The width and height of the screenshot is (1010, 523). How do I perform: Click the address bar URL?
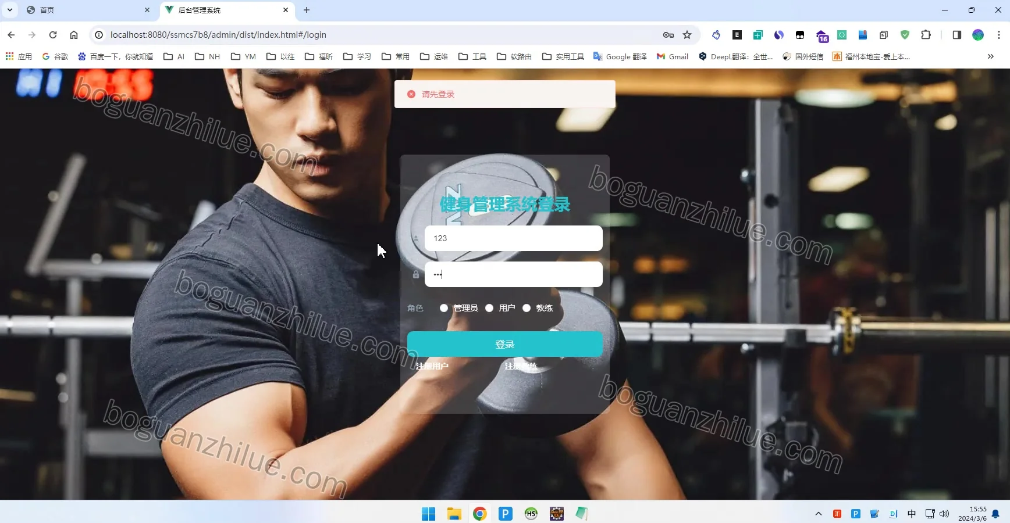click(x=218, y=35)
